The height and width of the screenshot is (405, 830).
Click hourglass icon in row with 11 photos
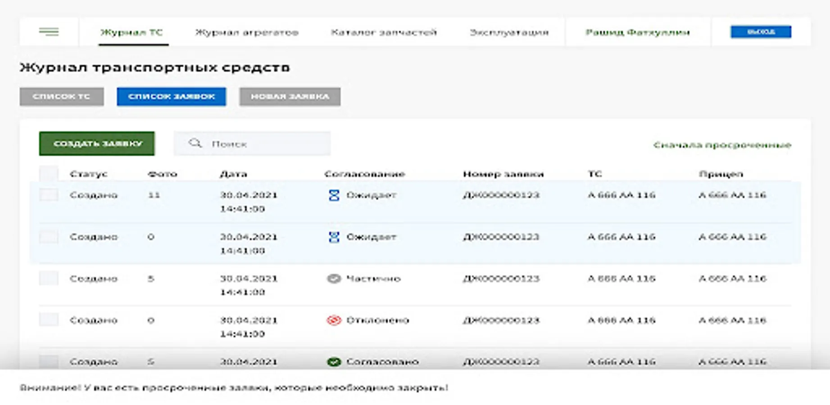coord(334,195)
